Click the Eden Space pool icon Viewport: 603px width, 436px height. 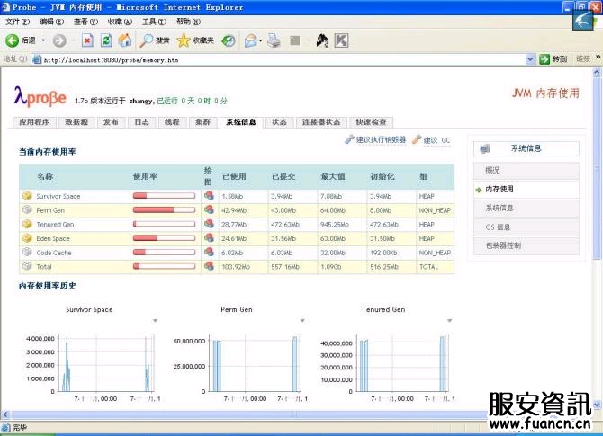click(27, 238)
